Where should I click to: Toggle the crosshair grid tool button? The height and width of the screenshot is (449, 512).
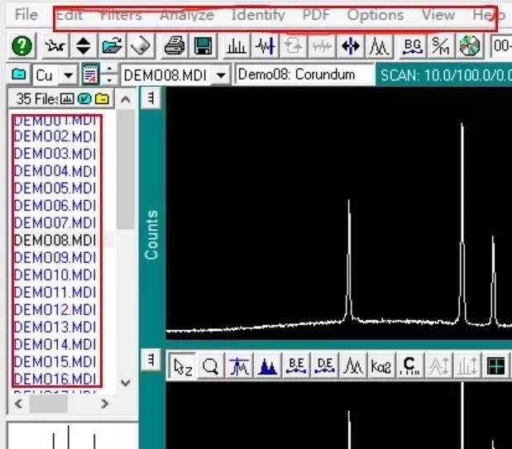[496, 366]
